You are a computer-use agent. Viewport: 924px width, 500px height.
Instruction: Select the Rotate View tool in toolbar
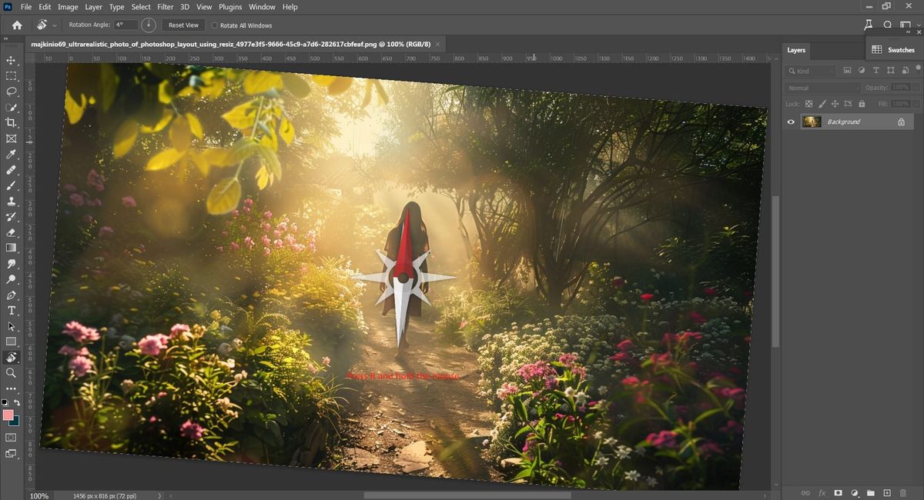coord(11,358)
